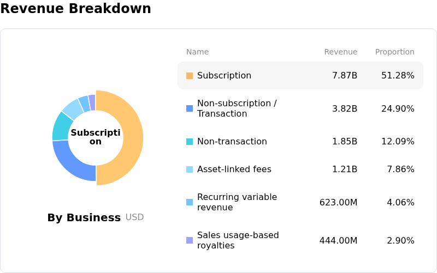Click the teal Non-transaction legend swatch
The height and width of the screenshot is (273, 437).
(190, 142)
